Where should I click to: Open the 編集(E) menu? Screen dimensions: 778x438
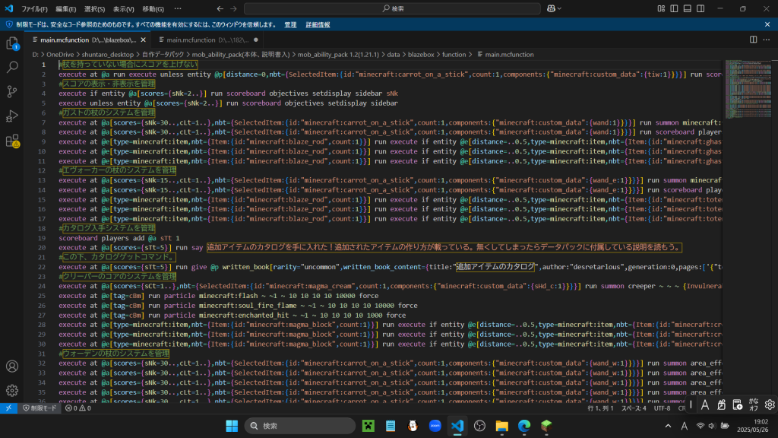(x=66, y=9)
